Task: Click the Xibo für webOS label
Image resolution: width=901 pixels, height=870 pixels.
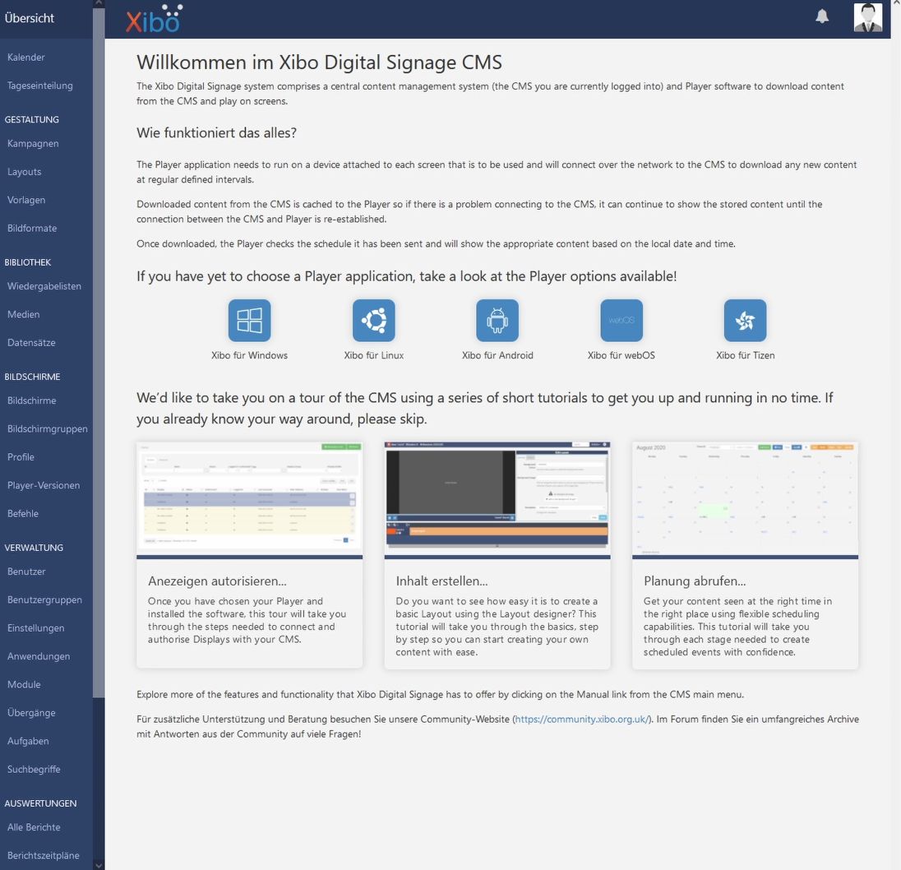Action: (x=621, y=355)
